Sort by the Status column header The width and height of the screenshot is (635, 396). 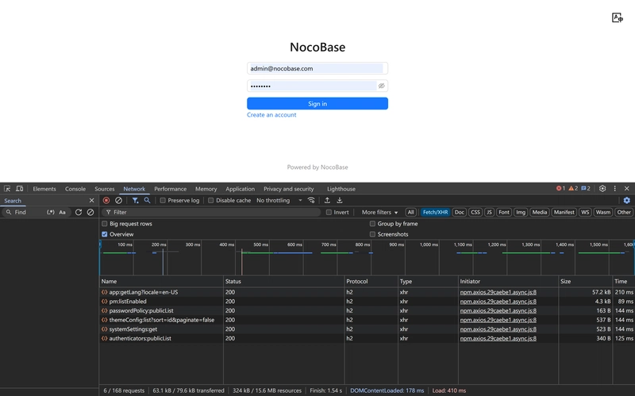(283, 282)
